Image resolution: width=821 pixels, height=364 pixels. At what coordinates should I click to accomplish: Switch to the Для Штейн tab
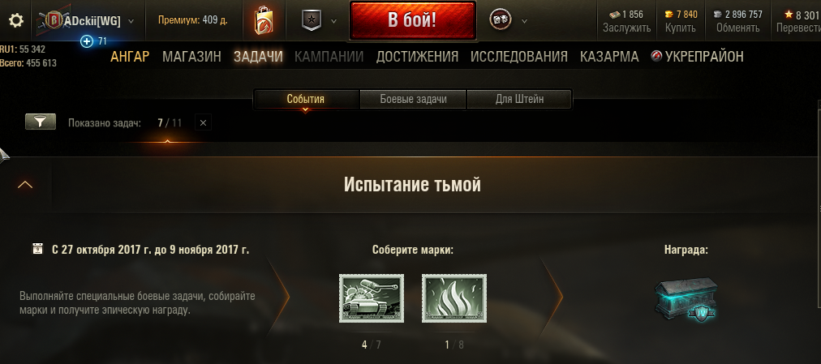pos(519,99)
